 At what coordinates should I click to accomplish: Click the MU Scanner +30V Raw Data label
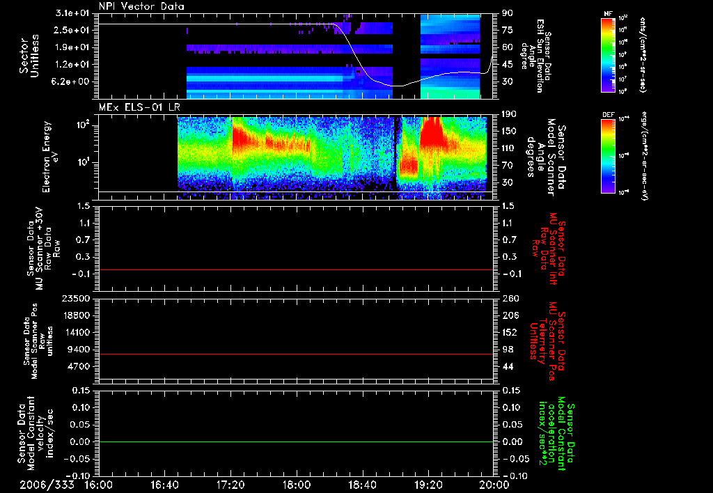43,249
